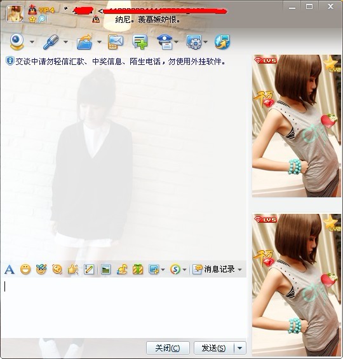Open the handwriting input pencil icon
The image size is (343, 359).
(x=89, y=269)
